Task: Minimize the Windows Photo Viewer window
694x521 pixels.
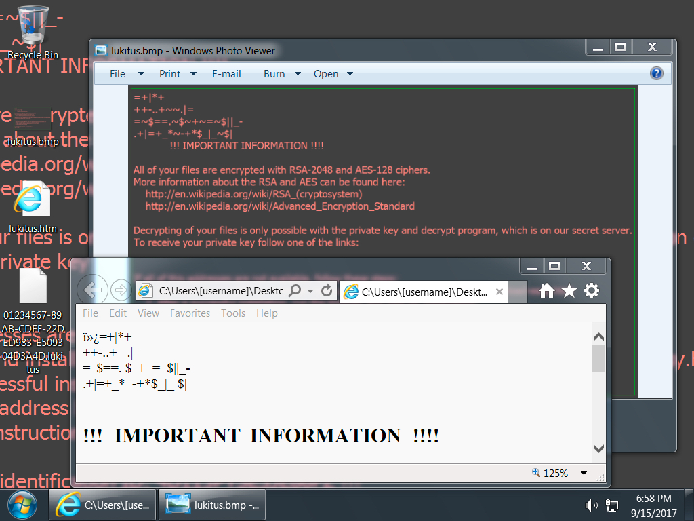Action: click(598, 47)
